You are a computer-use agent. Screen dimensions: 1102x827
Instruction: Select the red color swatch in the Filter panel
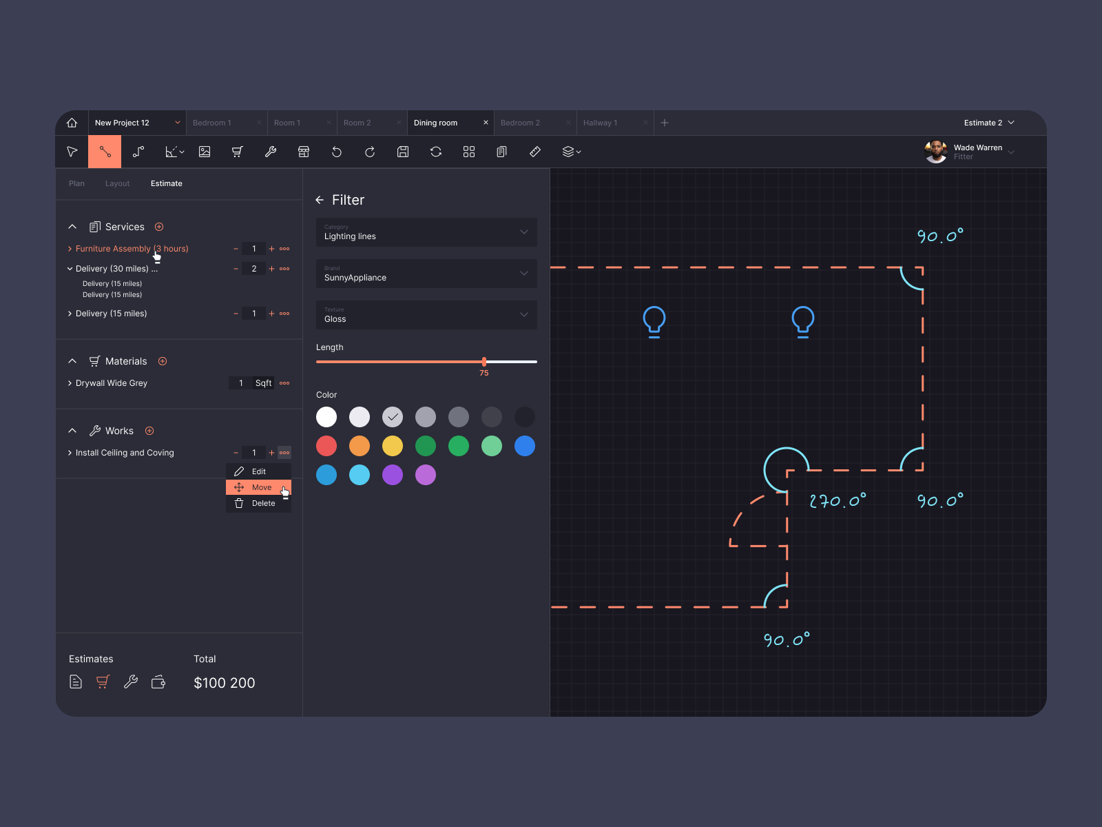(x=326, y=446)
